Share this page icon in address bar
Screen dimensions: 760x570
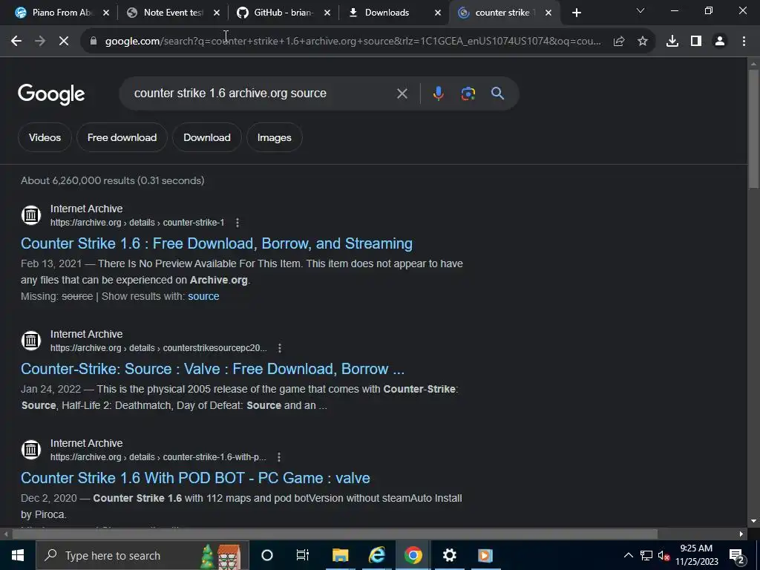[619, 42]
